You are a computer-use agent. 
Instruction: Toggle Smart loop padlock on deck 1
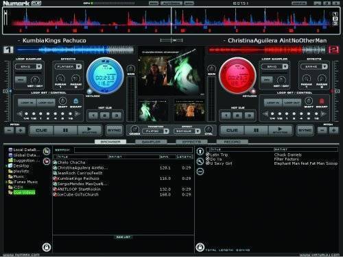[75, 101]
